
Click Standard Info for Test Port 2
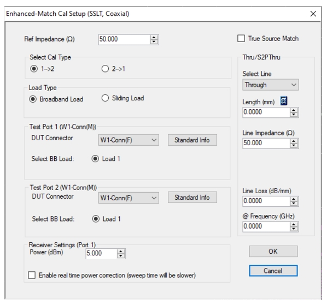(192, 198)
